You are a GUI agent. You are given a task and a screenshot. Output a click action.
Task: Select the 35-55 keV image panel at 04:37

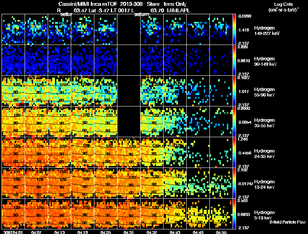tap(152, 122)
